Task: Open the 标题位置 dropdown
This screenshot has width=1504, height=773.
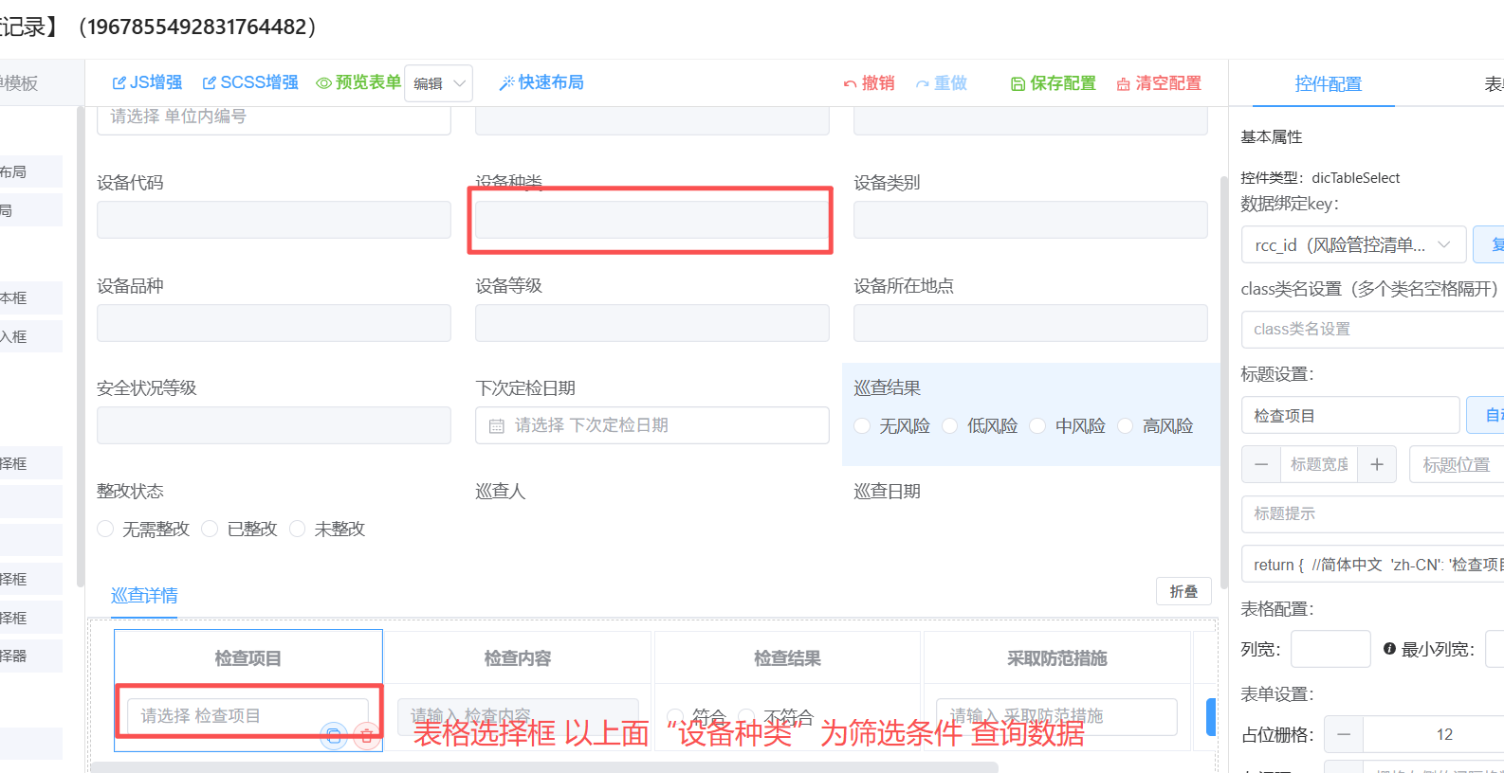Action: click(1456, 464)
